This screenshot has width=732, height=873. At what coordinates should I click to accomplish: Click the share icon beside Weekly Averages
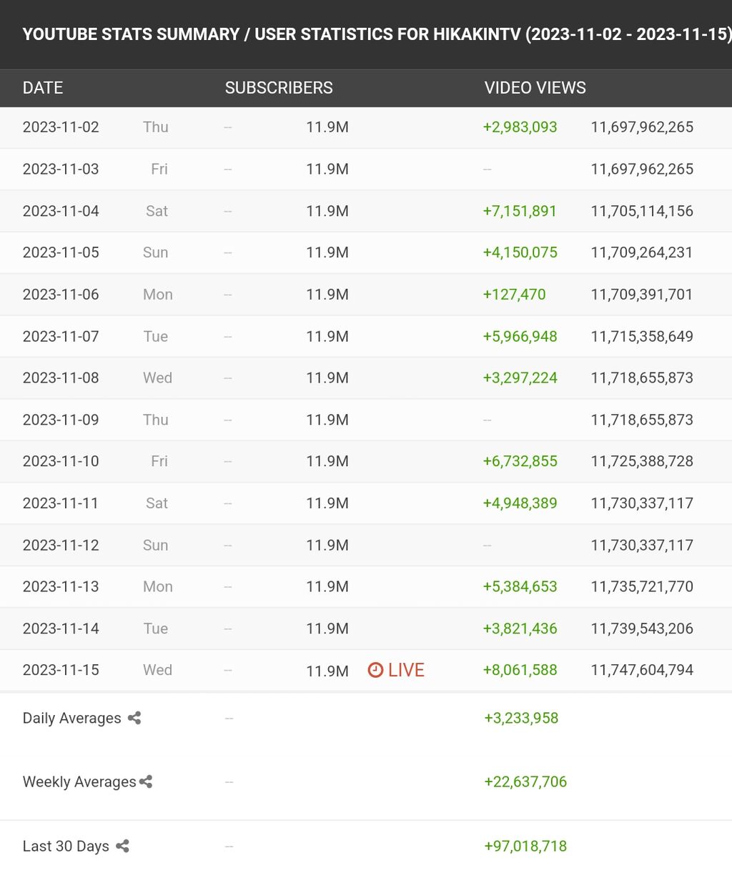pos(146,781)
